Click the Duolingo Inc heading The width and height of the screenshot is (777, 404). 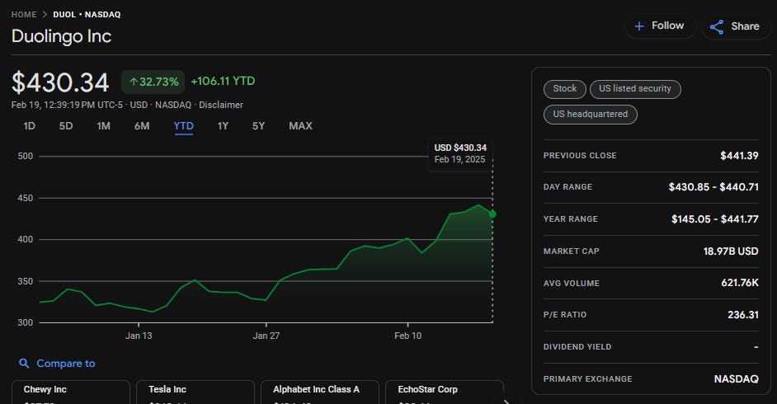[61, 36]
